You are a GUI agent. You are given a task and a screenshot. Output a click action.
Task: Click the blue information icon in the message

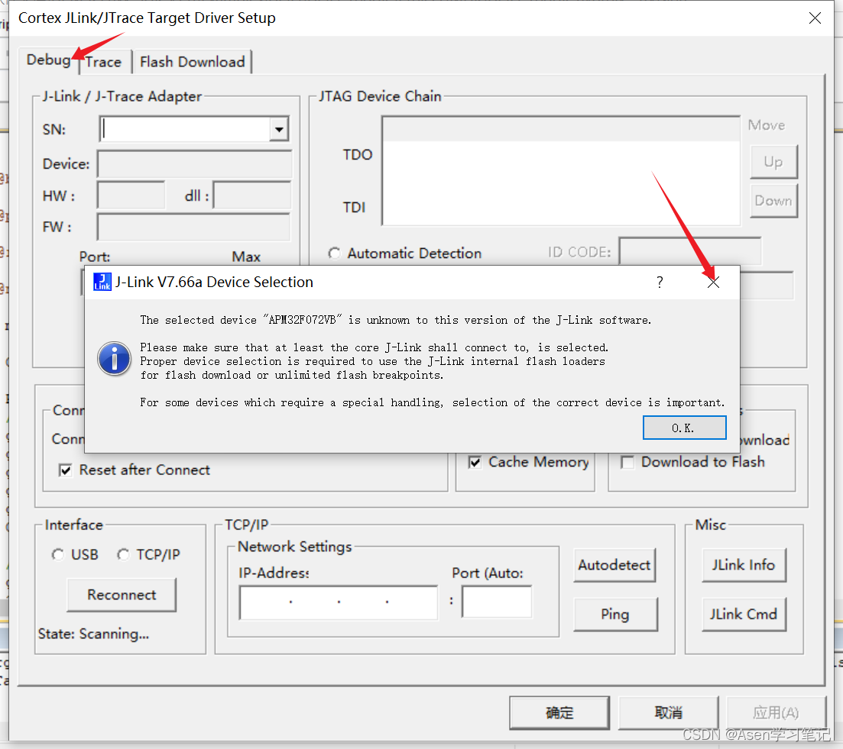tap(114, 359)
